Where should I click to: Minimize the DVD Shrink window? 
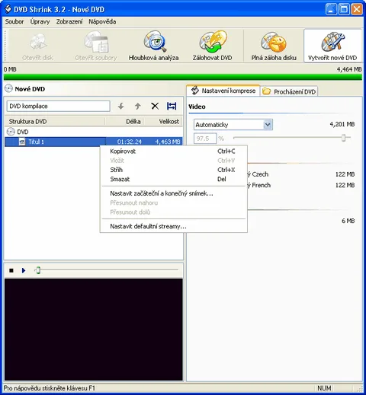point(331,9)
